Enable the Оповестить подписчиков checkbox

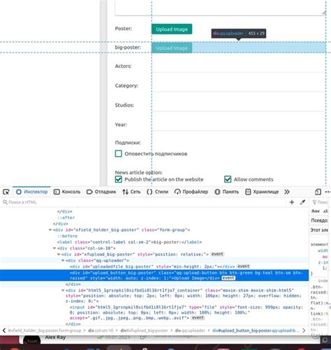(119, 153)
